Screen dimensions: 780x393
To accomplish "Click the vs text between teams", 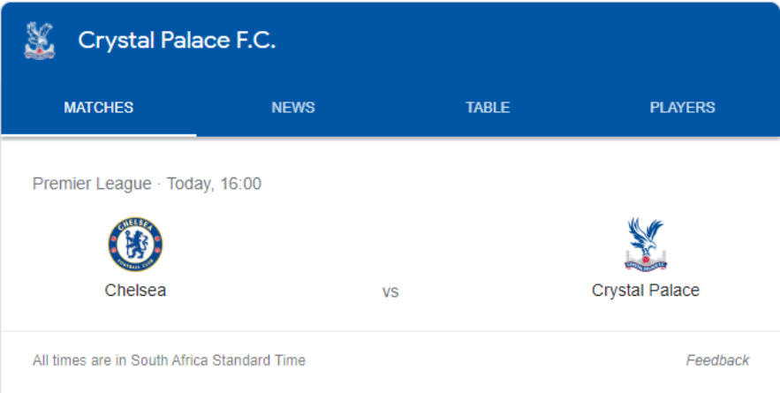I will [390, 291].
